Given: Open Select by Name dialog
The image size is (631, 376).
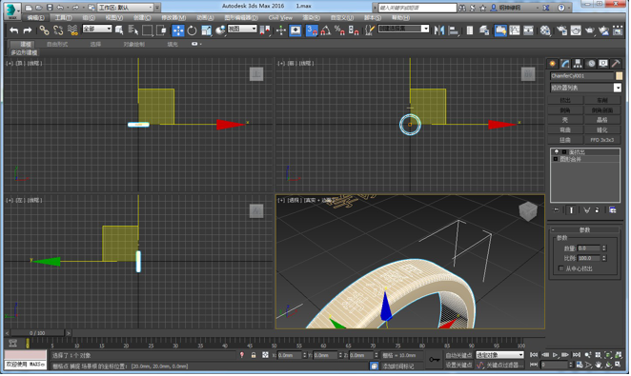Looking at the screenshot, I should click(x=132, y=30).
